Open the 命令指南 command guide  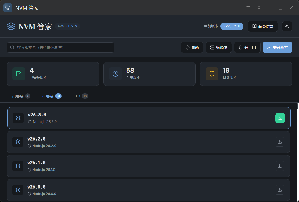[x=262, y=27]
